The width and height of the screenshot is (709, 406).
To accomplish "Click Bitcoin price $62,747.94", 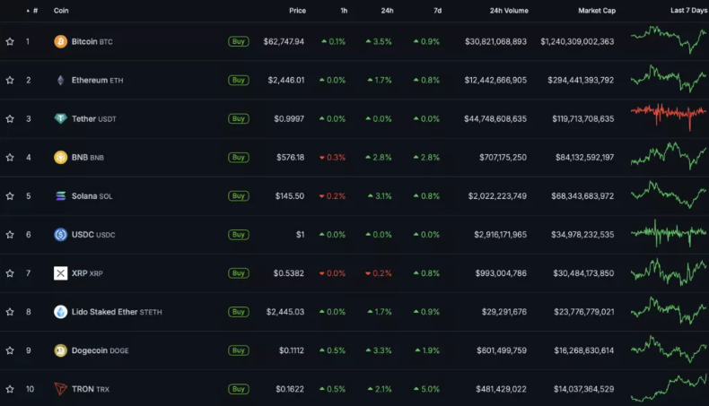I will (284, 41).
